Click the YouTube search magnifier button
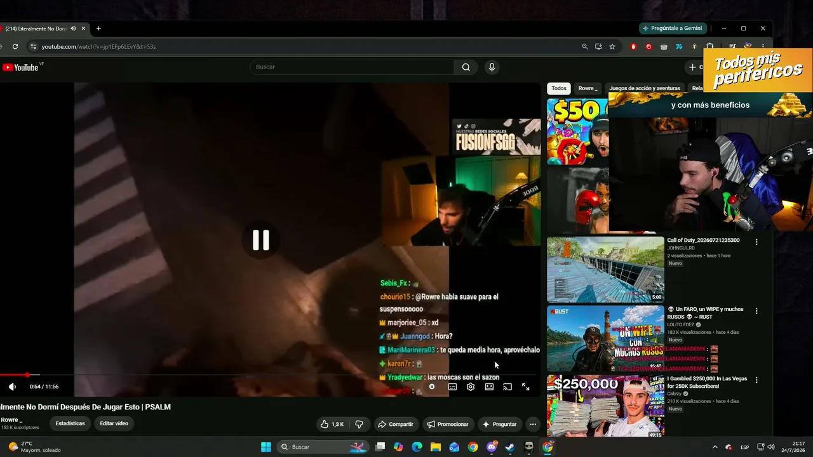The height and width of the screenshot is (457, 813). 466,67
